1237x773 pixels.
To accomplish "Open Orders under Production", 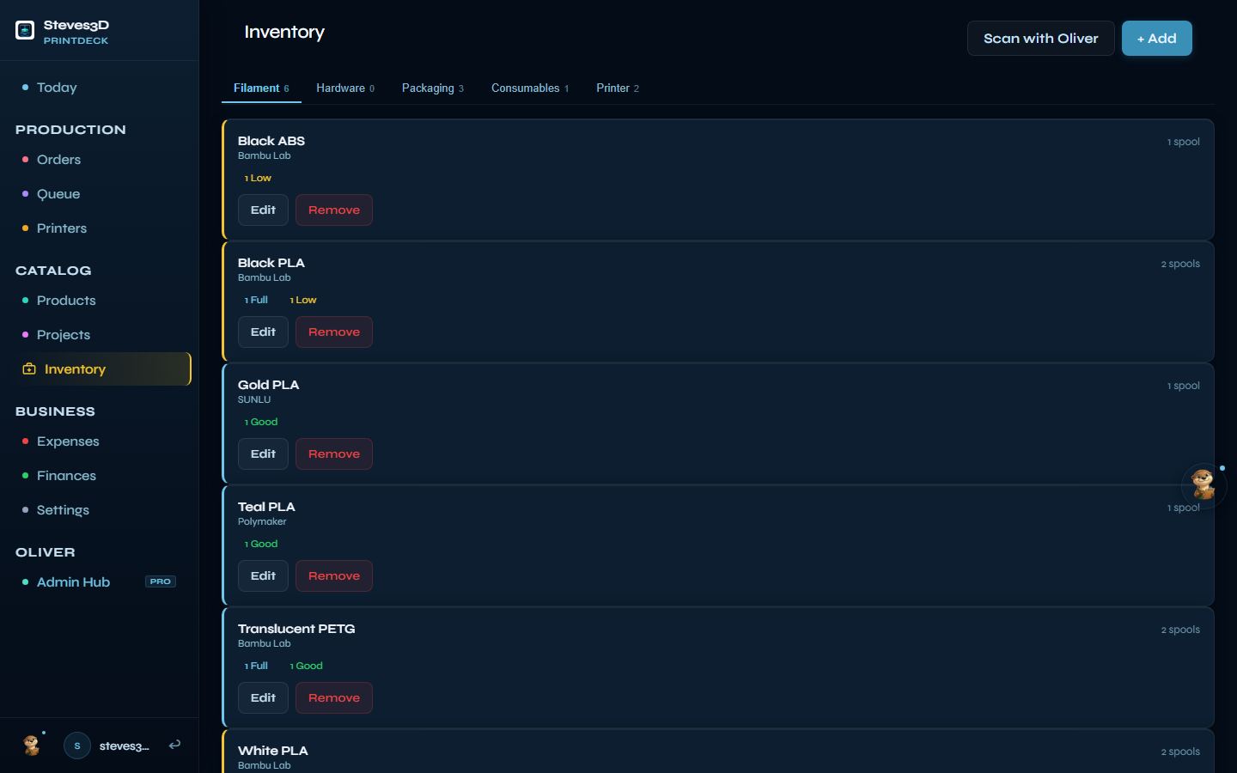I will pos(58,159).
